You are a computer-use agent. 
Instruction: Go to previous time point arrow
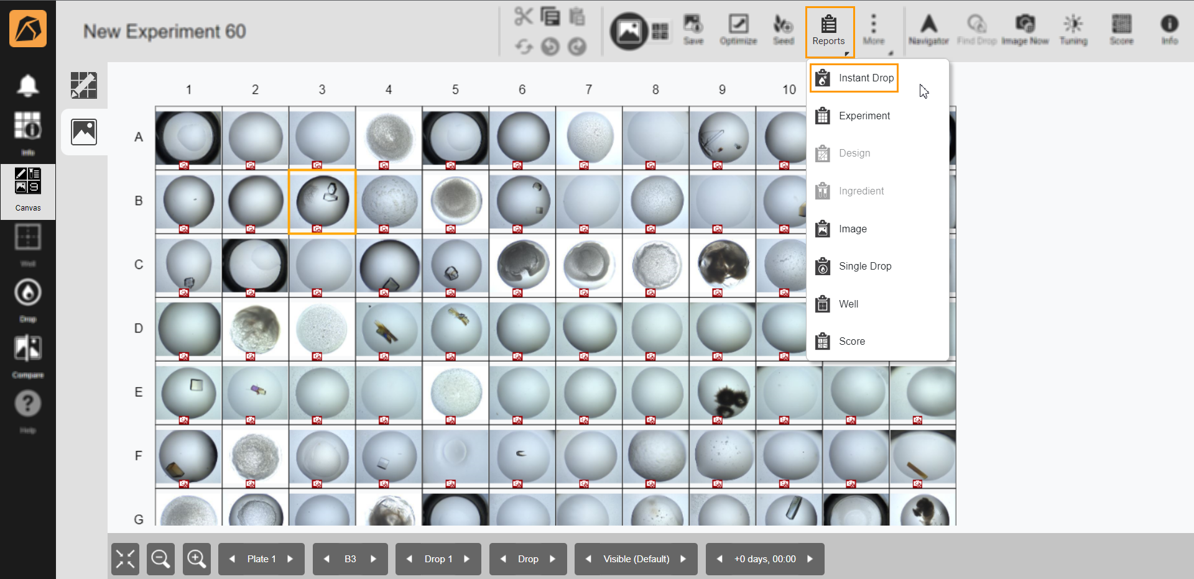tap(720, 559)
